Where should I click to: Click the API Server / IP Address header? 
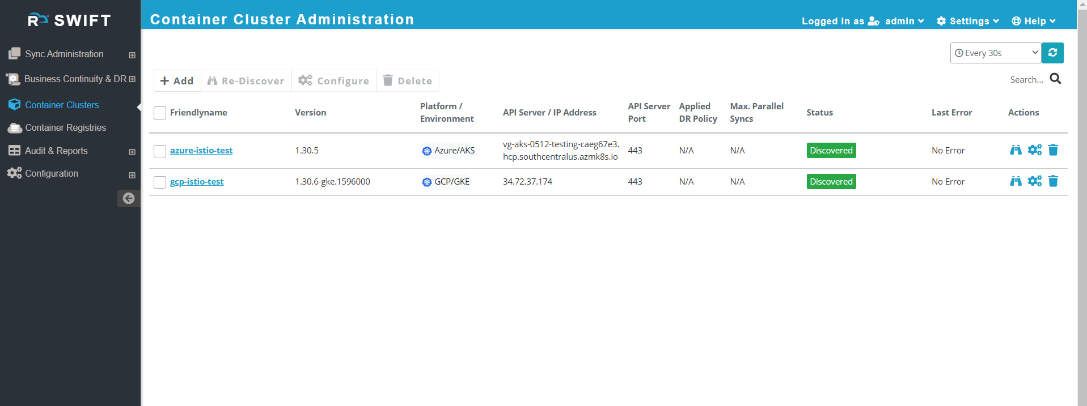click(x=549, y=112)
